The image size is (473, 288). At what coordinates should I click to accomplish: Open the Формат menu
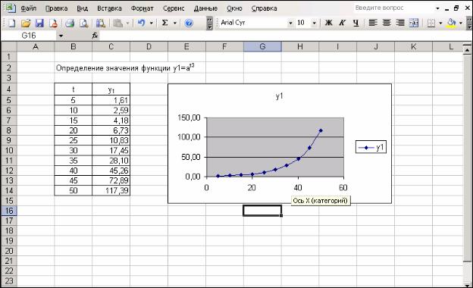pos(142,8)
